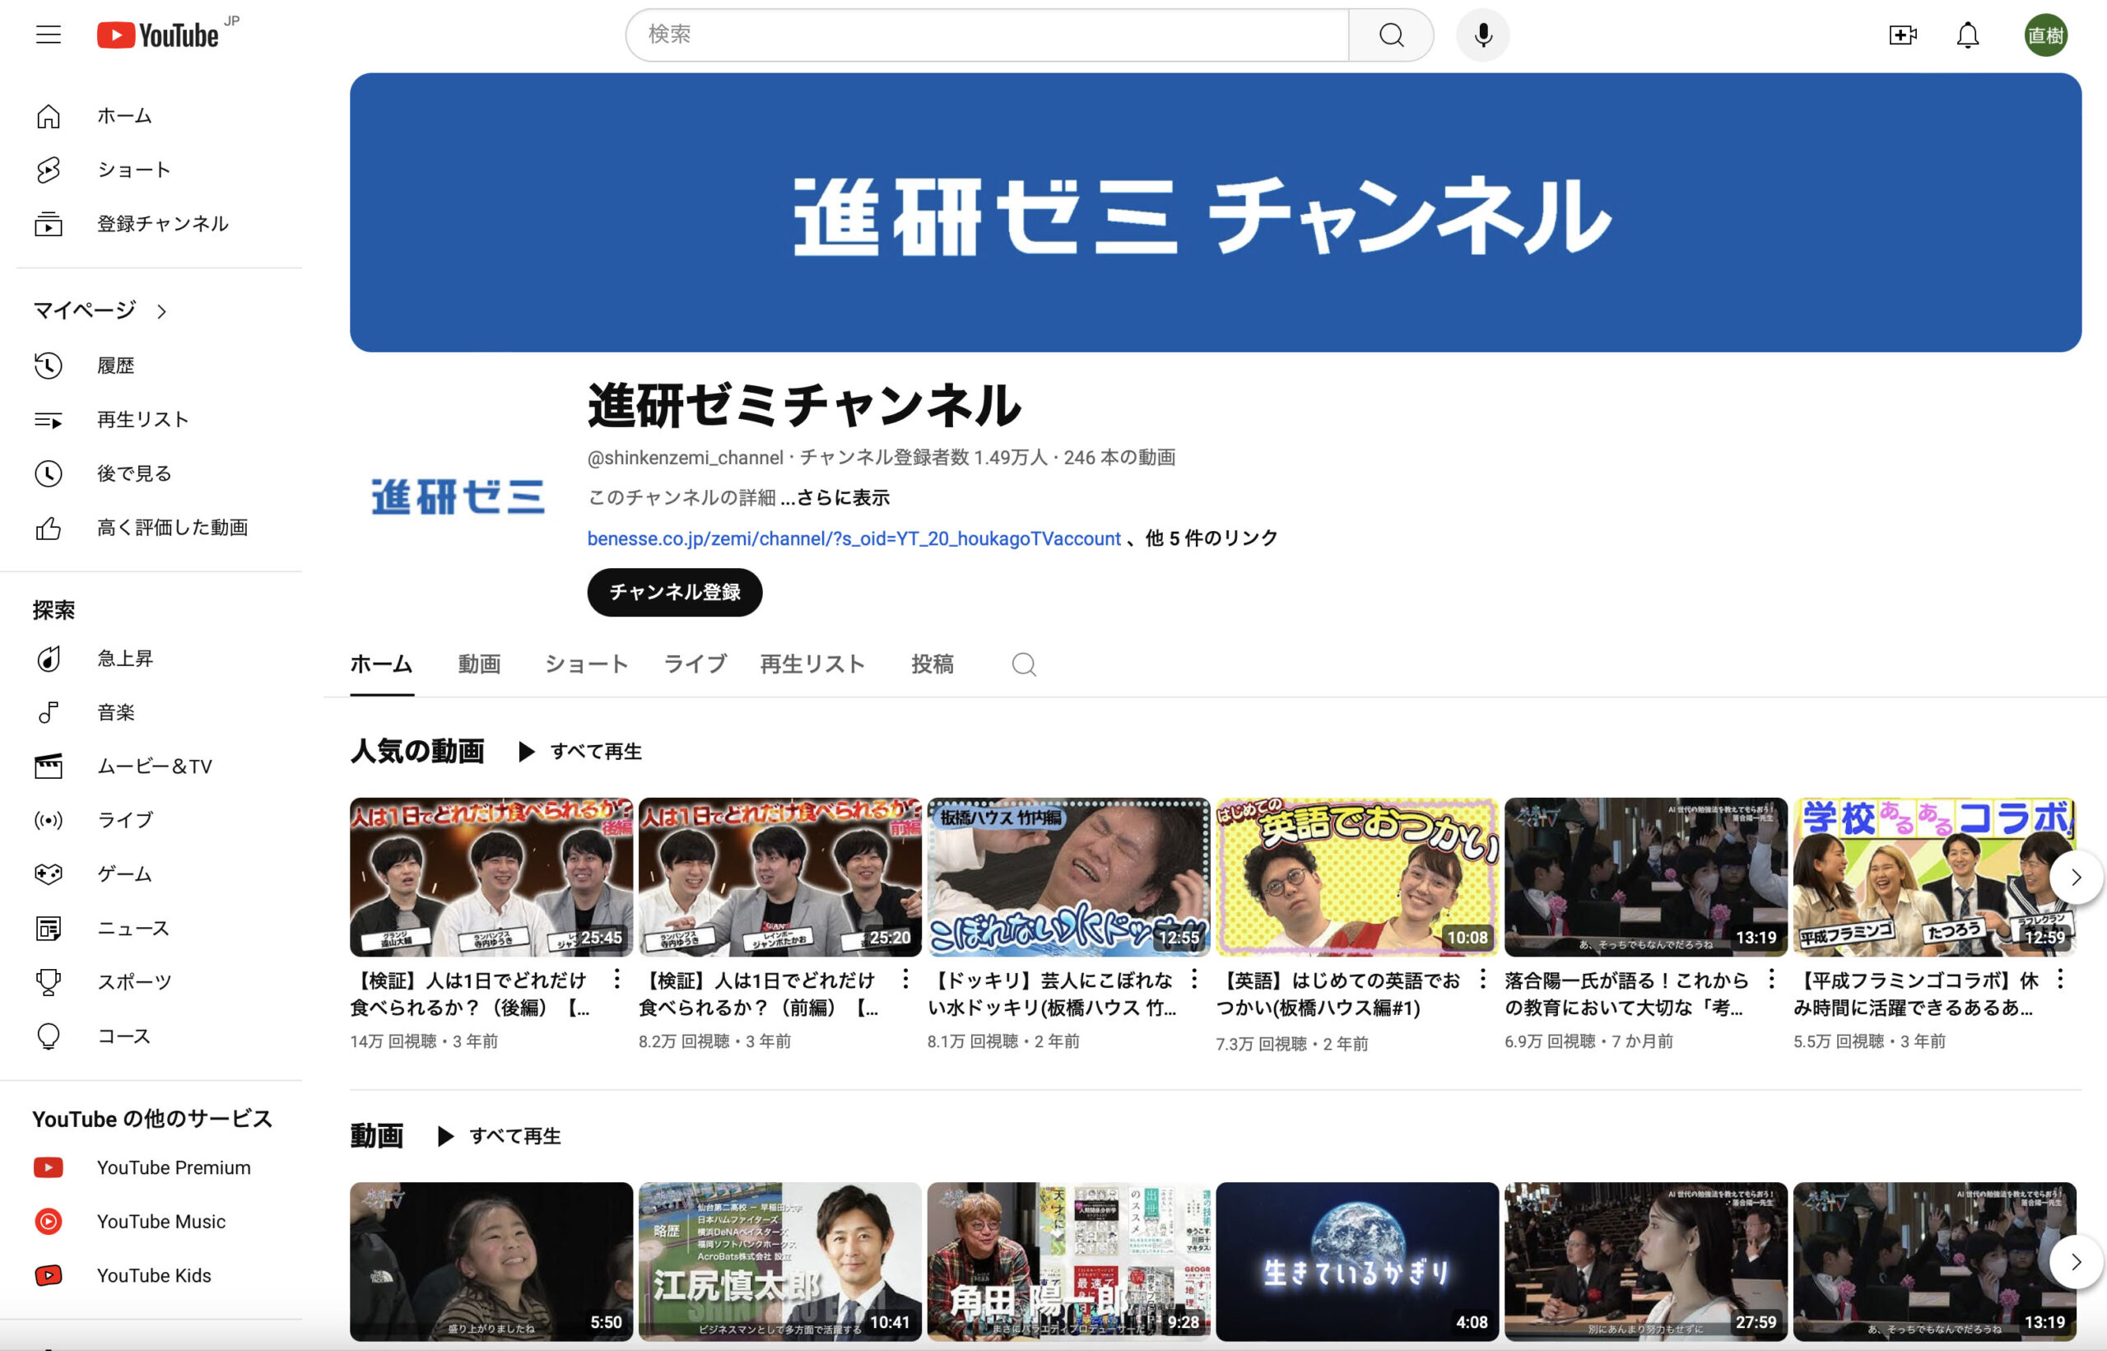Screen dimensions: 2107x1351
Task: Open options menu for 英語でおつかい video
Action: pyautogui.click(x=1482, y=979)
